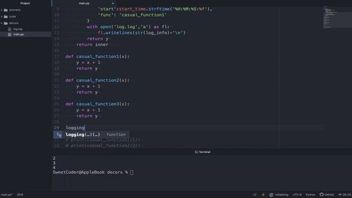Viewport: 352px width, 198px height.
Task: Select scenario folder name in tree
Action: coord(15,10)
